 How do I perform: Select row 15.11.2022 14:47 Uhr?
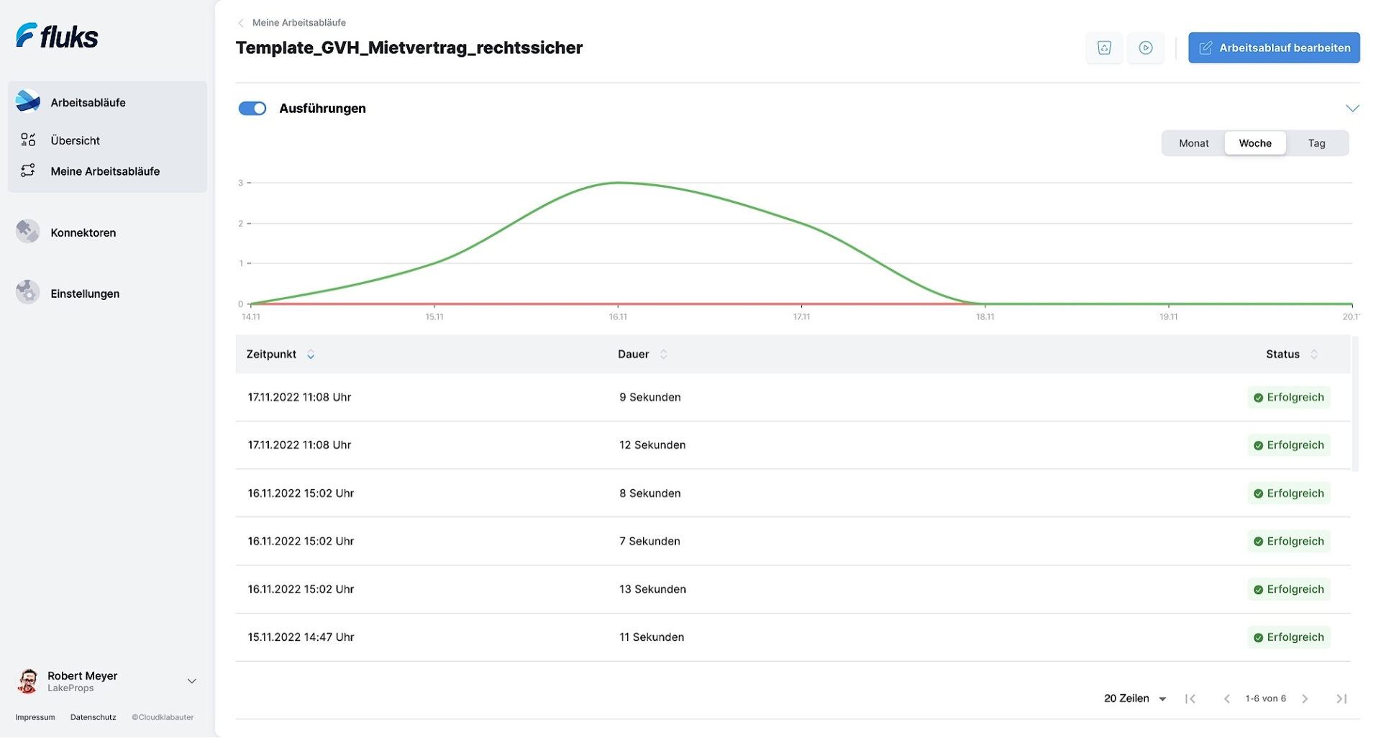(793, 637)
